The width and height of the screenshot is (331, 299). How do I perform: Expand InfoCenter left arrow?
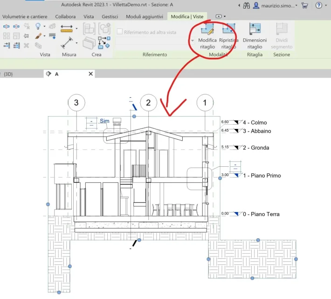tap(239, 6)
